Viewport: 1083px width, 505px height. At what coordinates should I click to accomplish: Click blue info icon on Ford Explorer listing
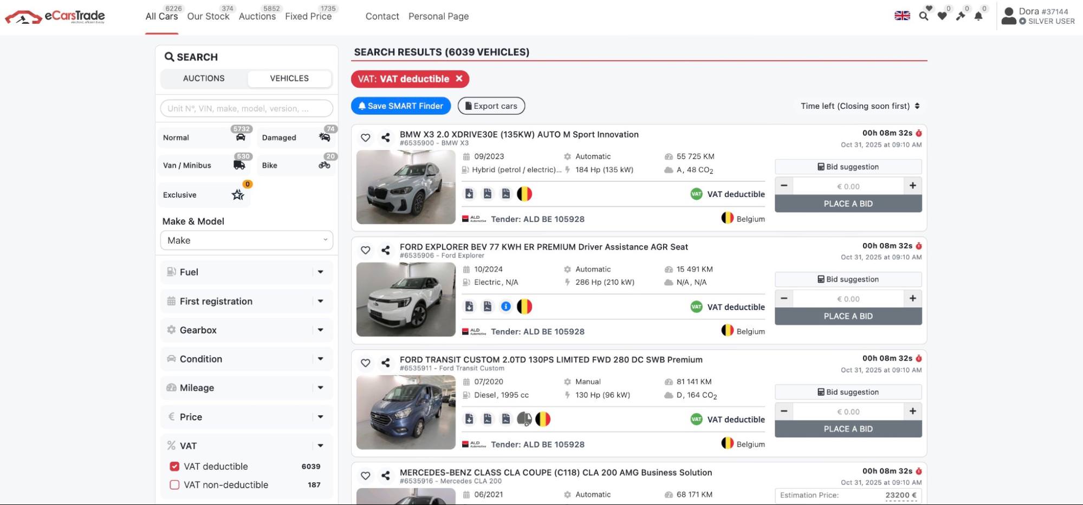506,307
